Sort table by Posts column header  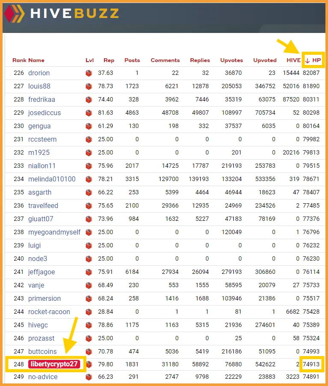[132, 60]
